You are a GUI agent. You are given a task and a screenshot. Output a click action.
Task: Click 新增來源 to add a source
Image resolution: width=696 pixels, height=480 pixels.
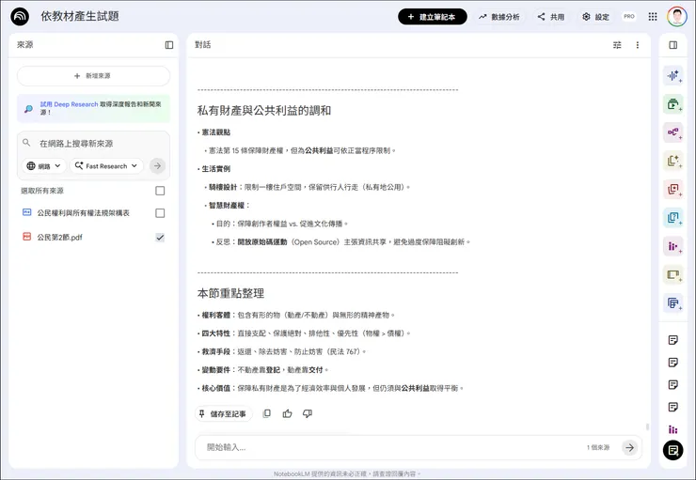click(x=93, y=76)
